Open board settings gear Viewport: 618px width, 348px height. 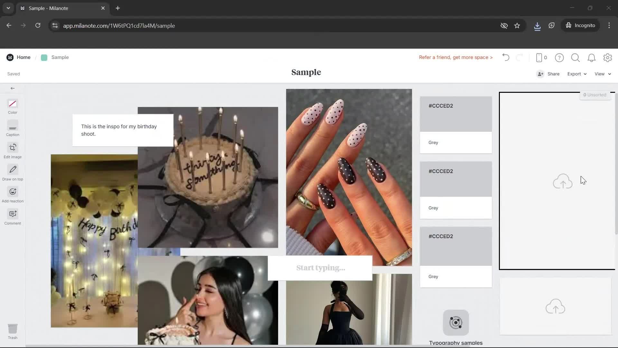point(608,58)
